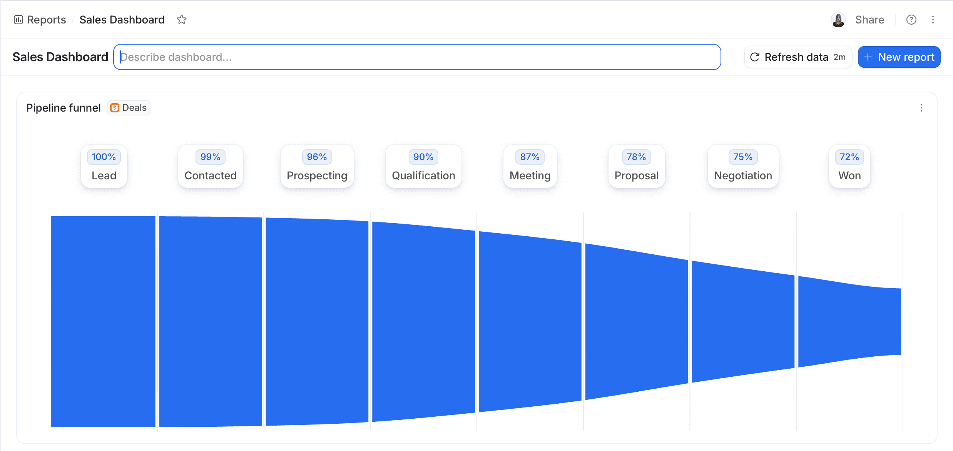Click the refresh arrow icon on Refresh data
This screenshot has height=451, width=953.
pyautogui.click(x=755, y=57)
